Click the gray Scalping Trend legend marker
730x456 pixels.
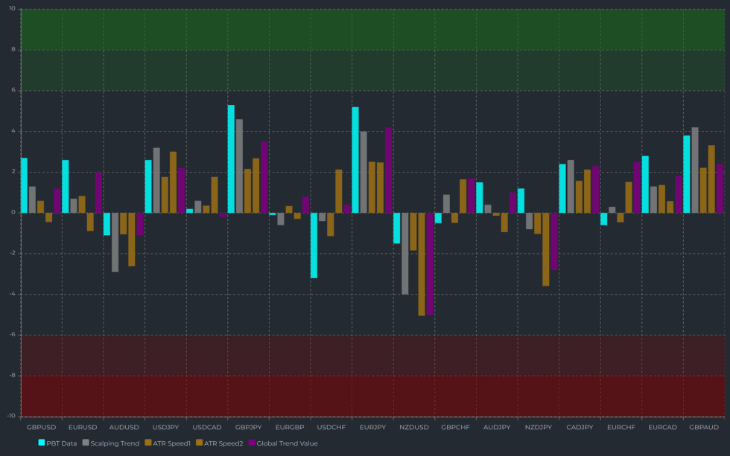86,443
